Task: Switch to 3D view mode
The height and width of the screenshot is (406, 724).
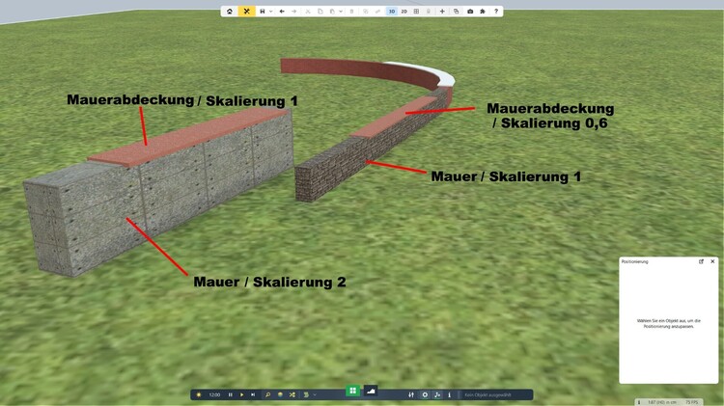Action: pyautogui.click(x=392, y=11)
